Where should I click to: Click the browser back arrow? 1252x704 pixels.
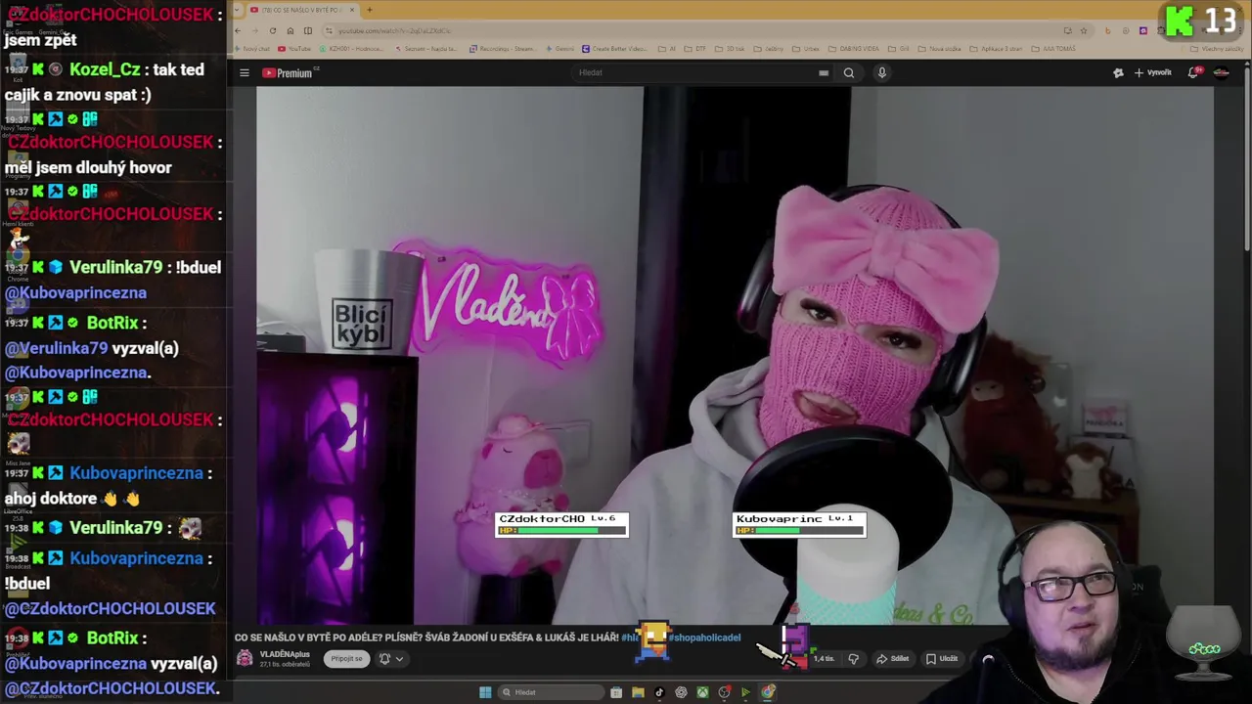(x=238, y=30)
